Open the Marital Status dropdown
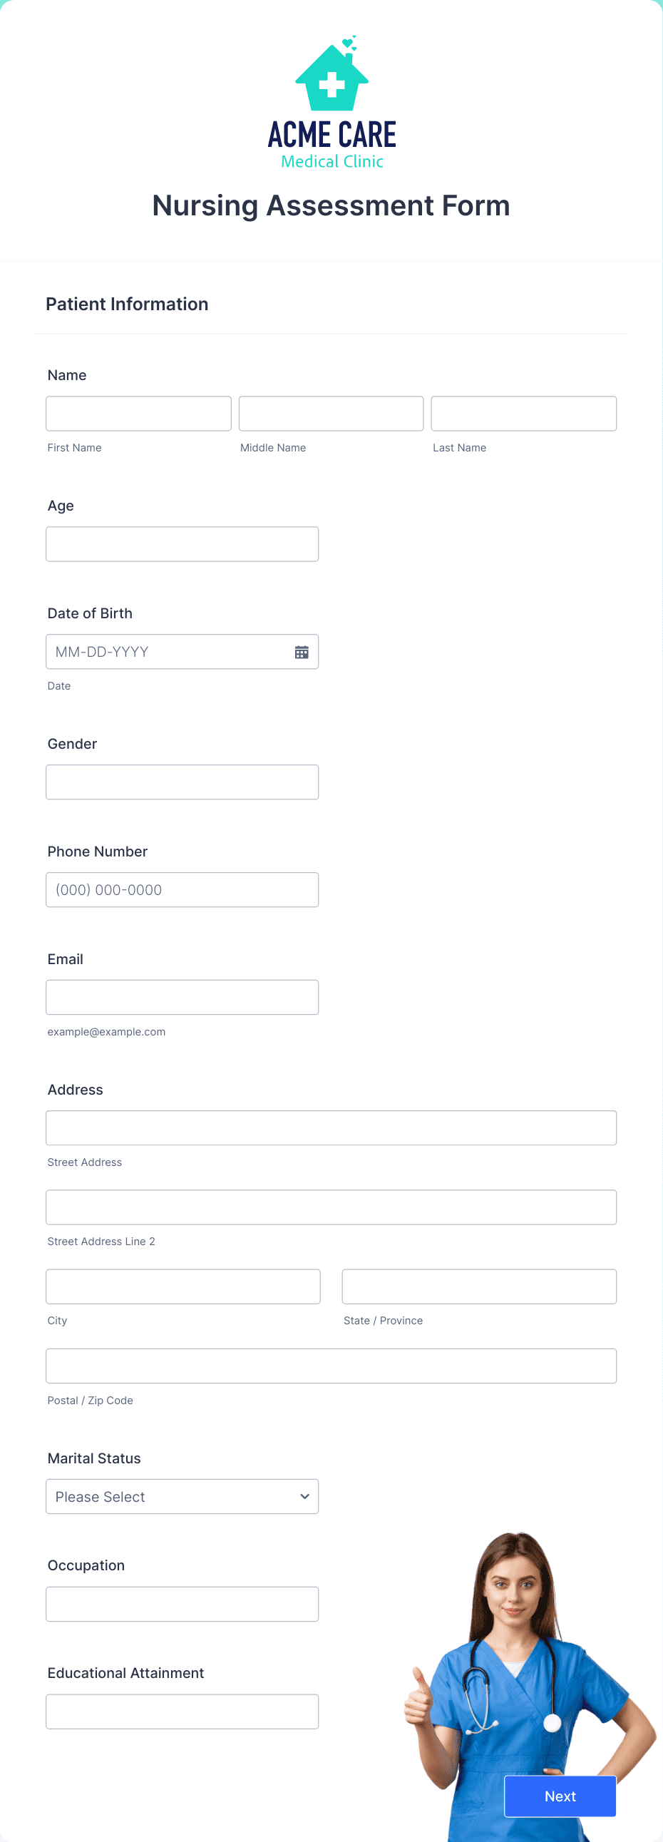Viewport: 663px width, 1842px height. click(x=183, y=1496)
